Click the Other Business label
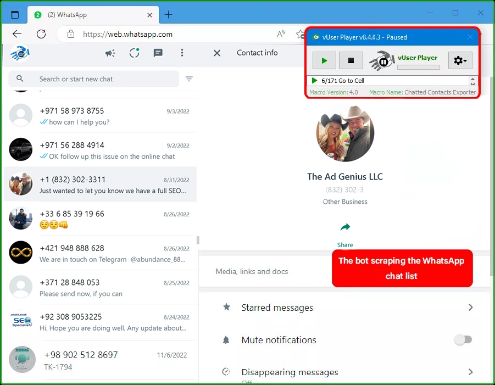The width and height of the screenshot is (495, 385). [x=344, y=202]
